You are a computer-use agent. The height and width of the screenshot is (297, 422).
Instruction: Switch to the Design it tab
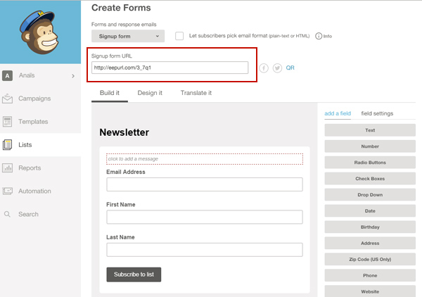point(150,93)
